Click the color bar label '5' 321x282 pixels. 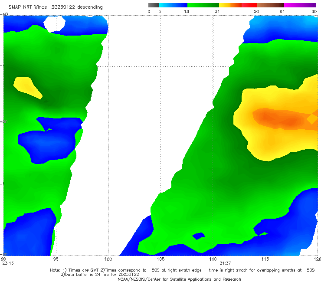(160, 12)
